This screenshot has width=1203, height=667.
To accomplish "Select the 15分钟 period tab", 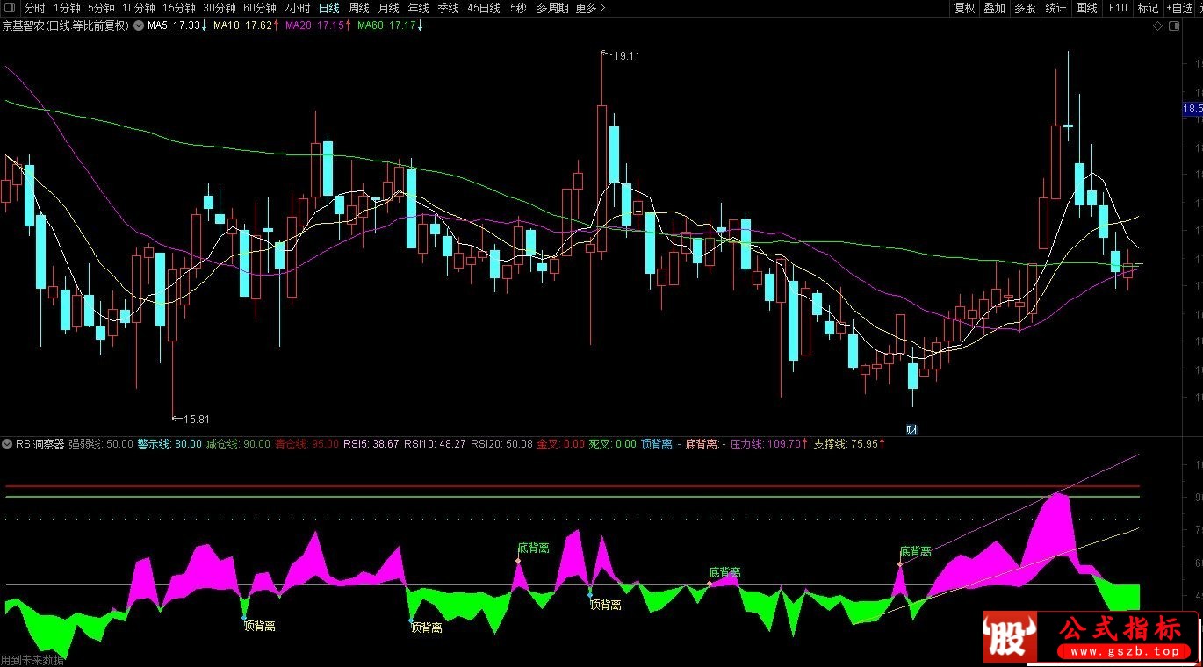I will pos(178,8).
